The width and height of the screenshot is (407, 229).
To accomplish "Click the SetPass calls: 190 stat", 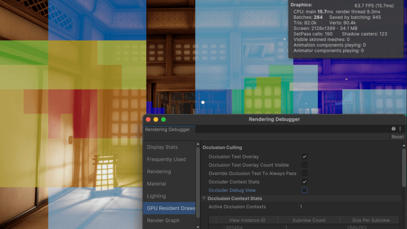I will click(313, 34).
